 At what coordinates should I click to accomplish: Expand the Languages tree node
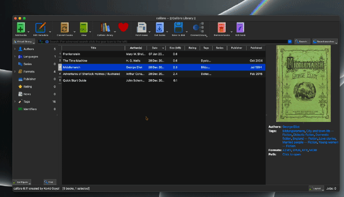coord(15,57)
